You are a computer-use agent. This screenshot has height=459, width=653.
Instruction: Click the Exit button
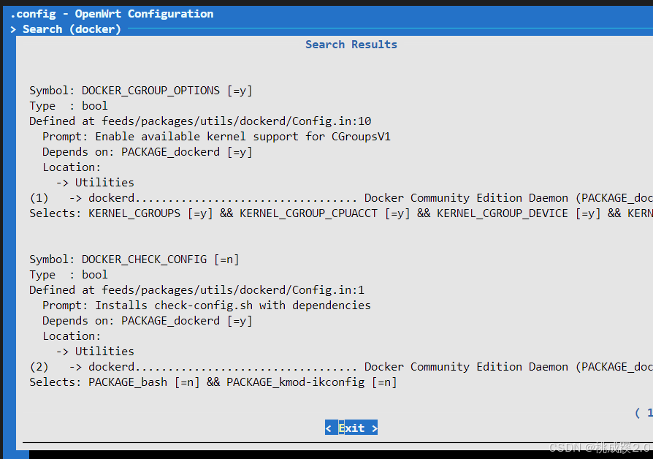point(351,428)
